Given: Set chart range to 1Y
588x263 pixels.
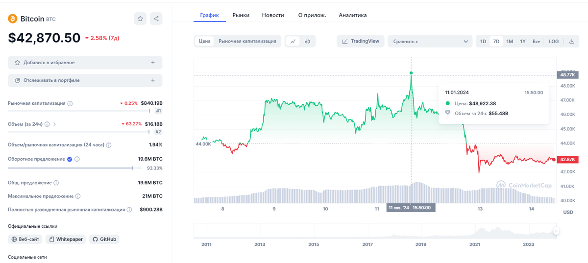Looking at the screenshot, I should pos(523,42).
